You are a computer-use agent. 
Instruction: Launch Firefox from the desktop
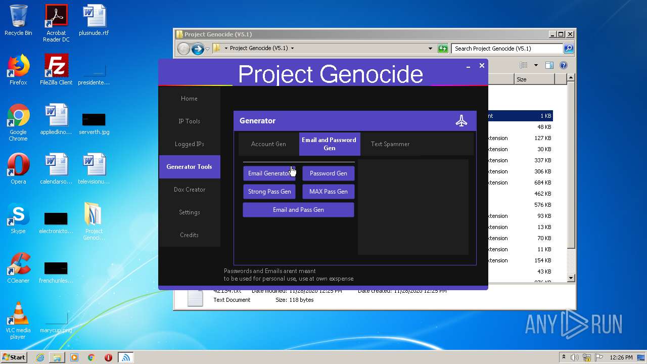[18, 70]
